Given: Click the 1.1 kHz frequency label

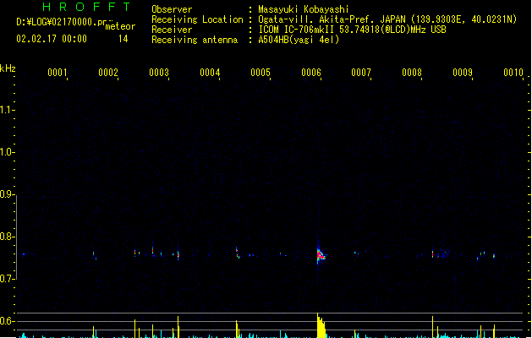Looking at the screenshot, I should pyautogui.click(x=7, y=110).
